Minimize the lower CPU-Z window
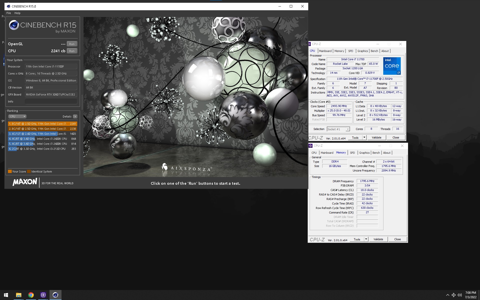The image size is (480, 300). (x=379, y=146)
